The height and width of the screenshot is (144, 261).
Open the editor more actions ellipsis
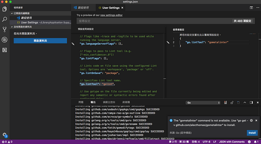(258, 8)
